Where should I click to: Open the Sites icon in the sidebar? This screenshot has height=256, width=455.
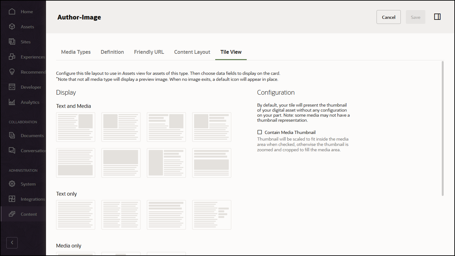point(12,42)
